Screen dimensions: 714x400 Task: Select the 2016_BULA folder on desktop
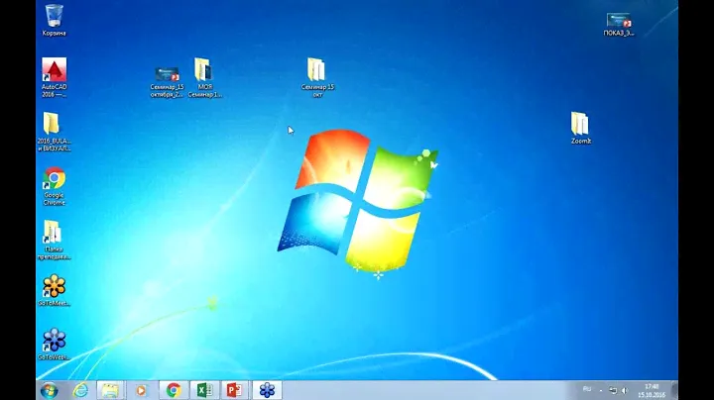52,124
